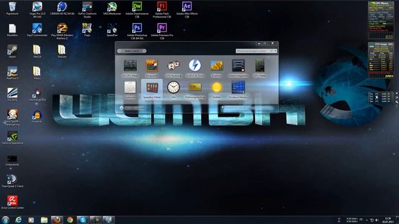
Task: Select the DAEMON Tools gadget
Action: (195, 68)
